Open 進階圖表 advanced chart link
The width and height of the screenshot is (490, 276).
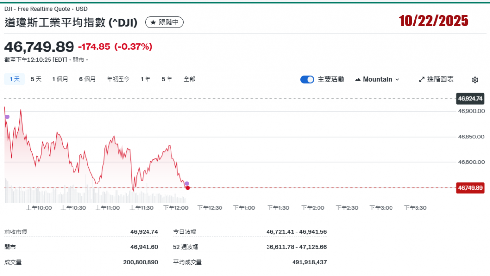click(436, 79)
